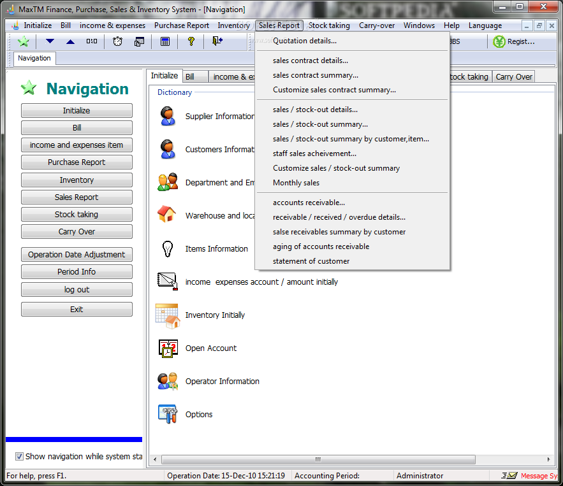Click the period window toolbar icon
The width and height of the screenshot is (563, 486).
coord(139,41)
